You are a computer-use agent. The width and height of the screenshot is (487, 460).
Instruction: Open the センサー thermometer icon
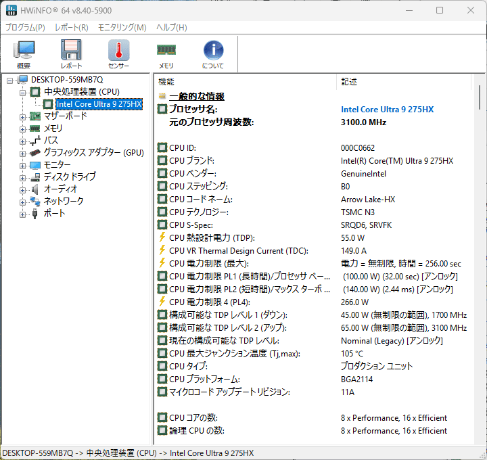pyautogui.click(x=118, y=54)
